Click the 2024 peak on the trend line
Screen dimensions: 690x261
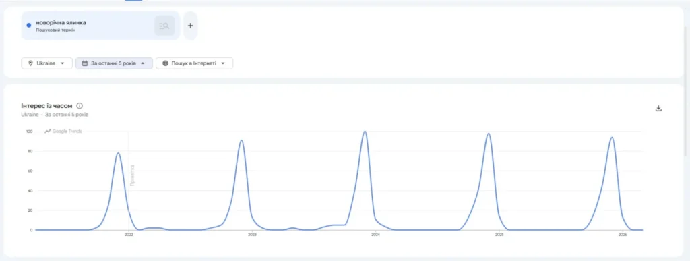click(x=365, y=132)
